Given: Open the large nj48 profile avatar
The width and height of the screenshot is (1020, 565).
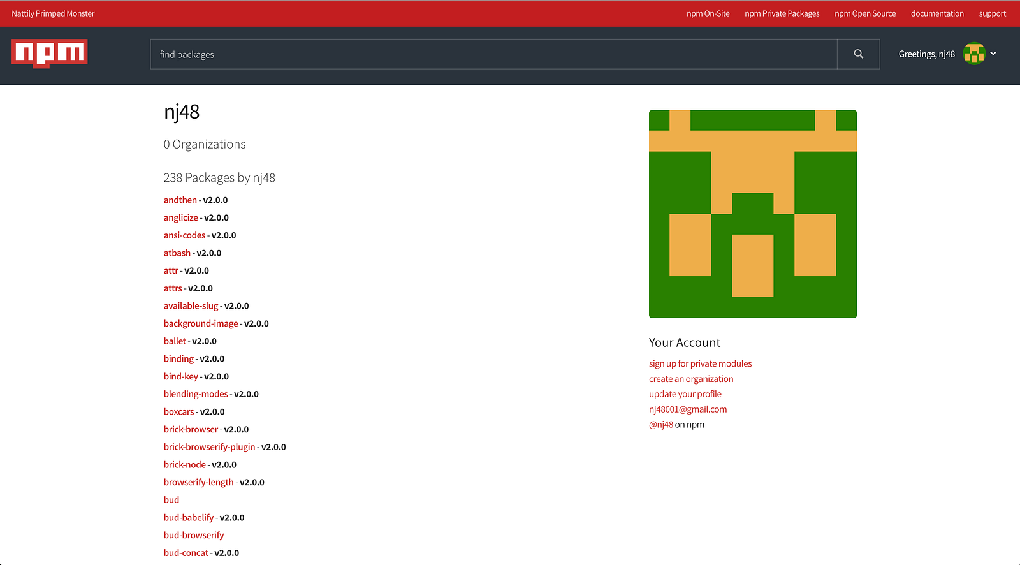Looking at the screenshot, I should click(x=753, y=214).
